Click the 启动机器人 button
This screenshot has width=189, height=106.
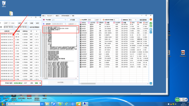point(61,82)
